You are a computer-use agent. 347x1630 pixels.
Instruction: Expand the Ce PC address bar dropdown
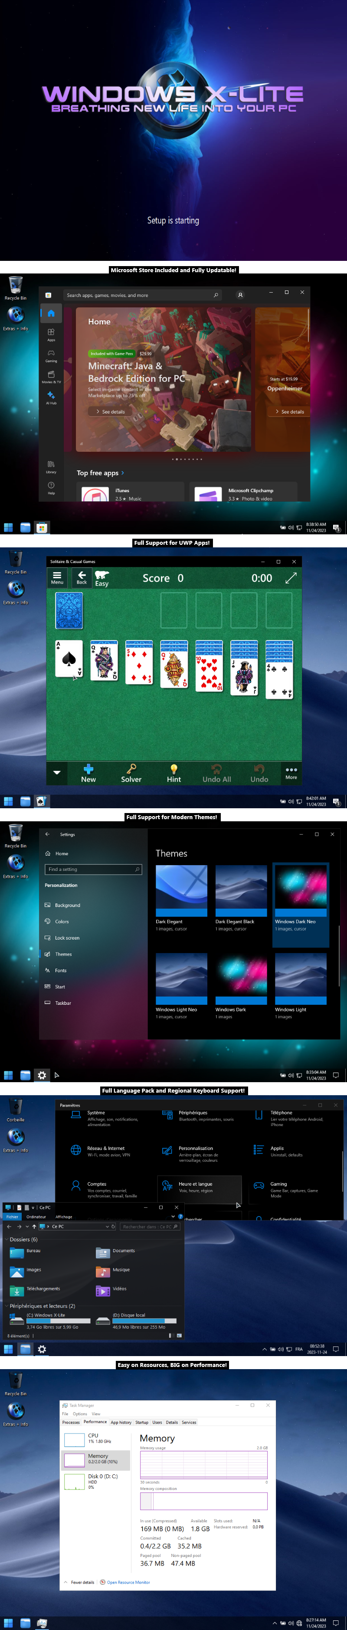click(x=107, y=1226)
